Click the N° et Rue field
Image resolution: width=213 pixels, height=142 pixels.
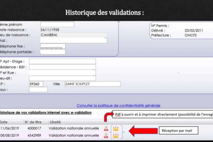click(x=62, y=72)
